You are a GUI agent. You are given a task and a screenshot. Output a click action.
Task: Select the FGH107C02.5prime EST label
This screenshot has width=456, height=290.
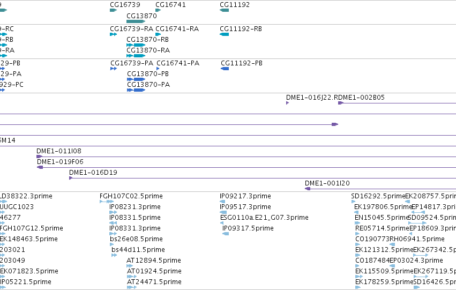click(x=131, y=196)
